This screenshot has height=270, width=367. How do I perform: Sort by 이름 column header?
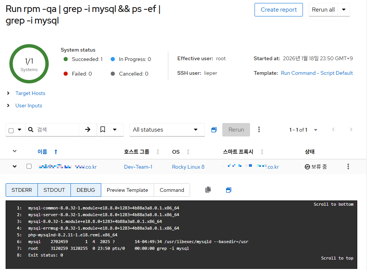coord(42,152)
